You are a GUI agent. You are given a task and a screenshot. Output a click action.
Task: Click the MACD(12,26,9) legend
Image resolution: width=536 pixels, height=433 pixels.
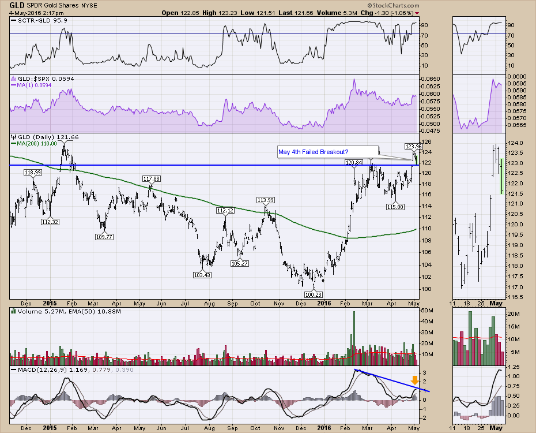[x=73, y=369]
